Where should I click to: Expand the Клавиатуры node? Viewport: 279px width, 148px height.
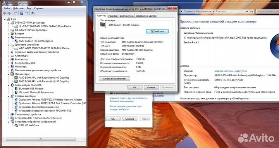pos(9,56)
